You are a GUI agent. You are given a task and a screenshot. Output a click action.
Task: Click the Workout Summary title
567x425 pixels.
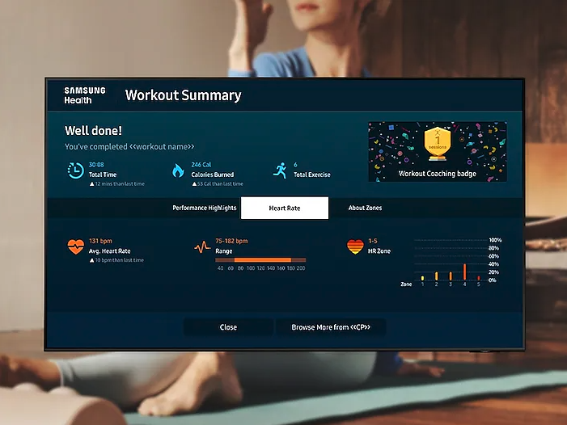[x=184, y=95]
